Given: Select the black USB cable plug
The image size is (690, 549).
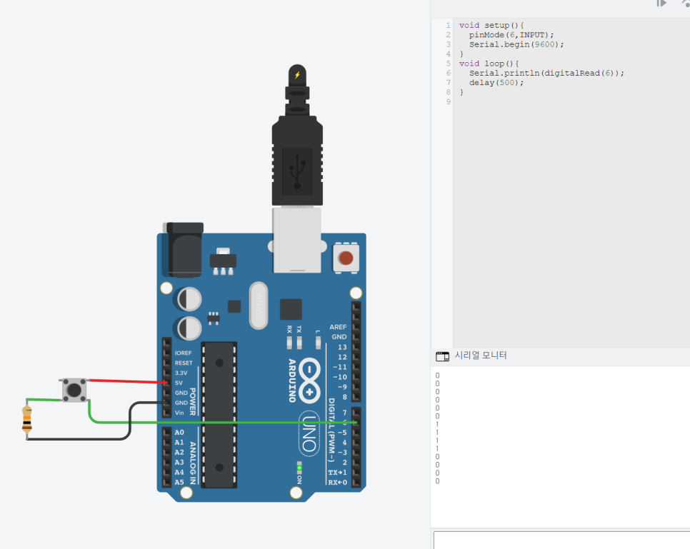Looking at the screenshot, I should [x=296, y=158].
